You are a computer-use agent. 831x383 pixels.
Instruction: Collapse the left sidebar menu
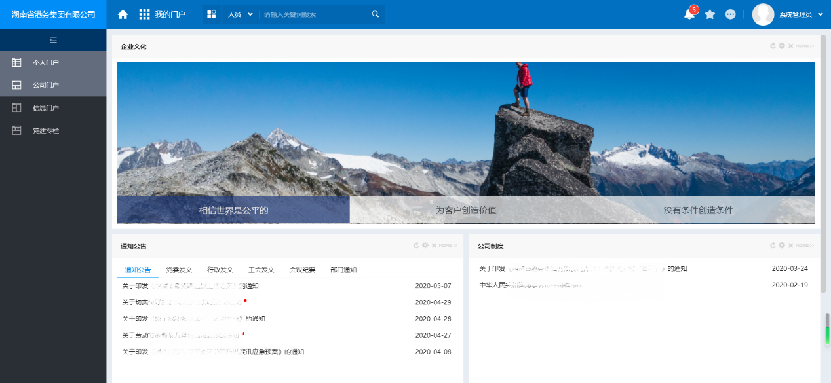tap(53, 40)
